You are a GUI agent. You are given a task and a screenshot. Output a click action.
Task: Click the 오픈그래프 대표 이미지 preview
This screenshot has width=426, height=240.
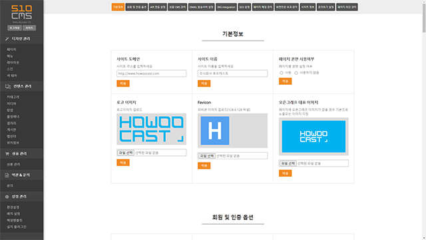coord(314,137)
